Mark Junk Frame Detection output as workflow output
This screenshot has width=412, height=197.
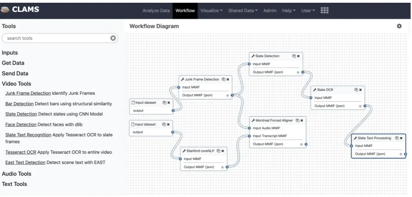(x=228, y=95)
